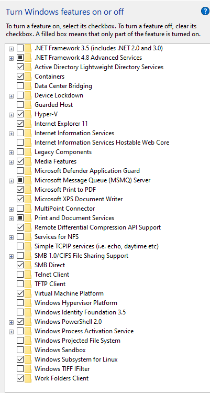The width and height of the screenshot is (210, 393).
Task: Click the folder icon beside Media Features
Action: (28, 161)
